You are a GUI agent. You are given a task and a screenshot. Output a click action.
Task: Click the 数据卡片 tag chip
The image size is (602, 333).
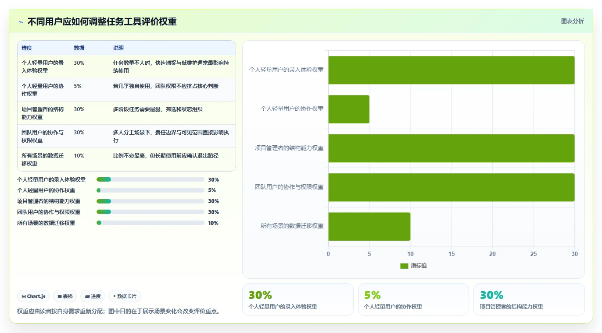point(125,296)
